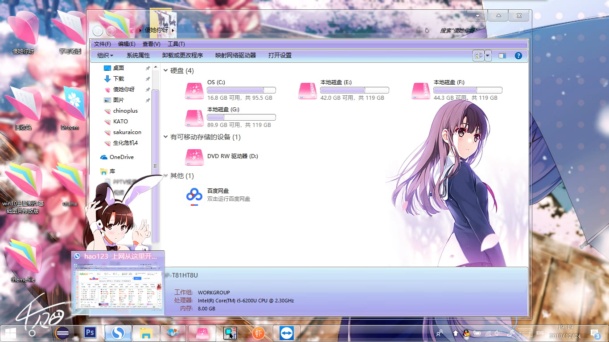This screenshot has height=342, width=609.
Task: Unpin 图片 from the favorites sidebar
Action: pos(147,100)
